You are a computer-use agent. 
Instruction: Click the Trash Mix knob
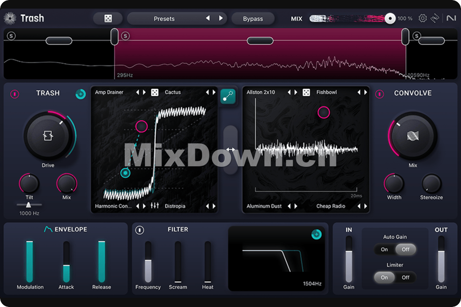(x=67, y=183)
